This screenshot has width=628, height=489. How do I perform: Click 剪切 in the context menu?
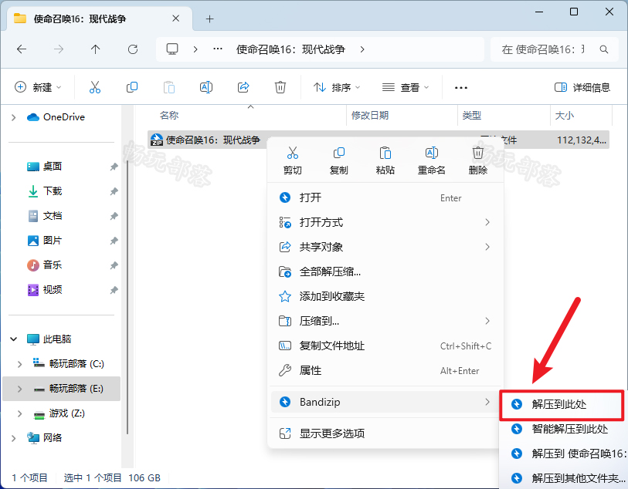(x=293, y=160)
